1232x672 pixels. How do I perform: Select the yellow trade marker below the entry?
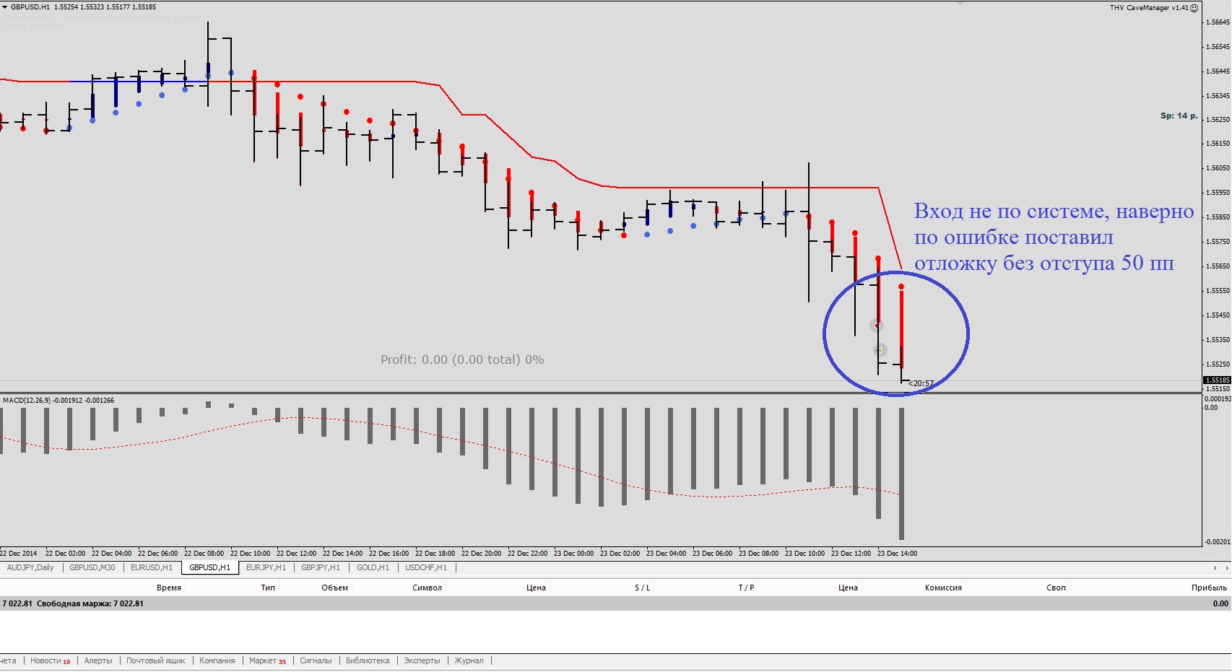(x=880, y=350)
